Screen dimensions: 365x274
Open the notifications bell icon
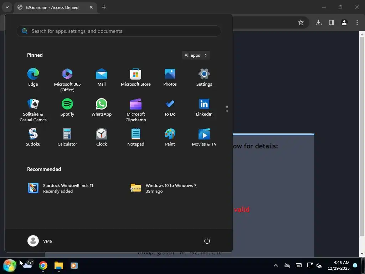click(x=355, y=265)
